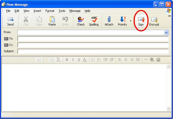
Task: Open the Insert menu
Action: pos(37,11)
